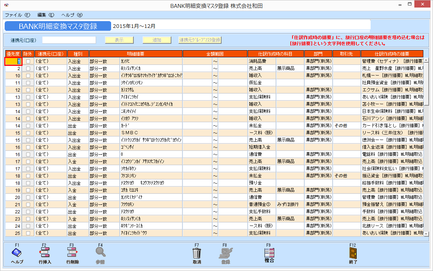Check the 除外 exclusion box on priority row 1

[x=28, y=61]
